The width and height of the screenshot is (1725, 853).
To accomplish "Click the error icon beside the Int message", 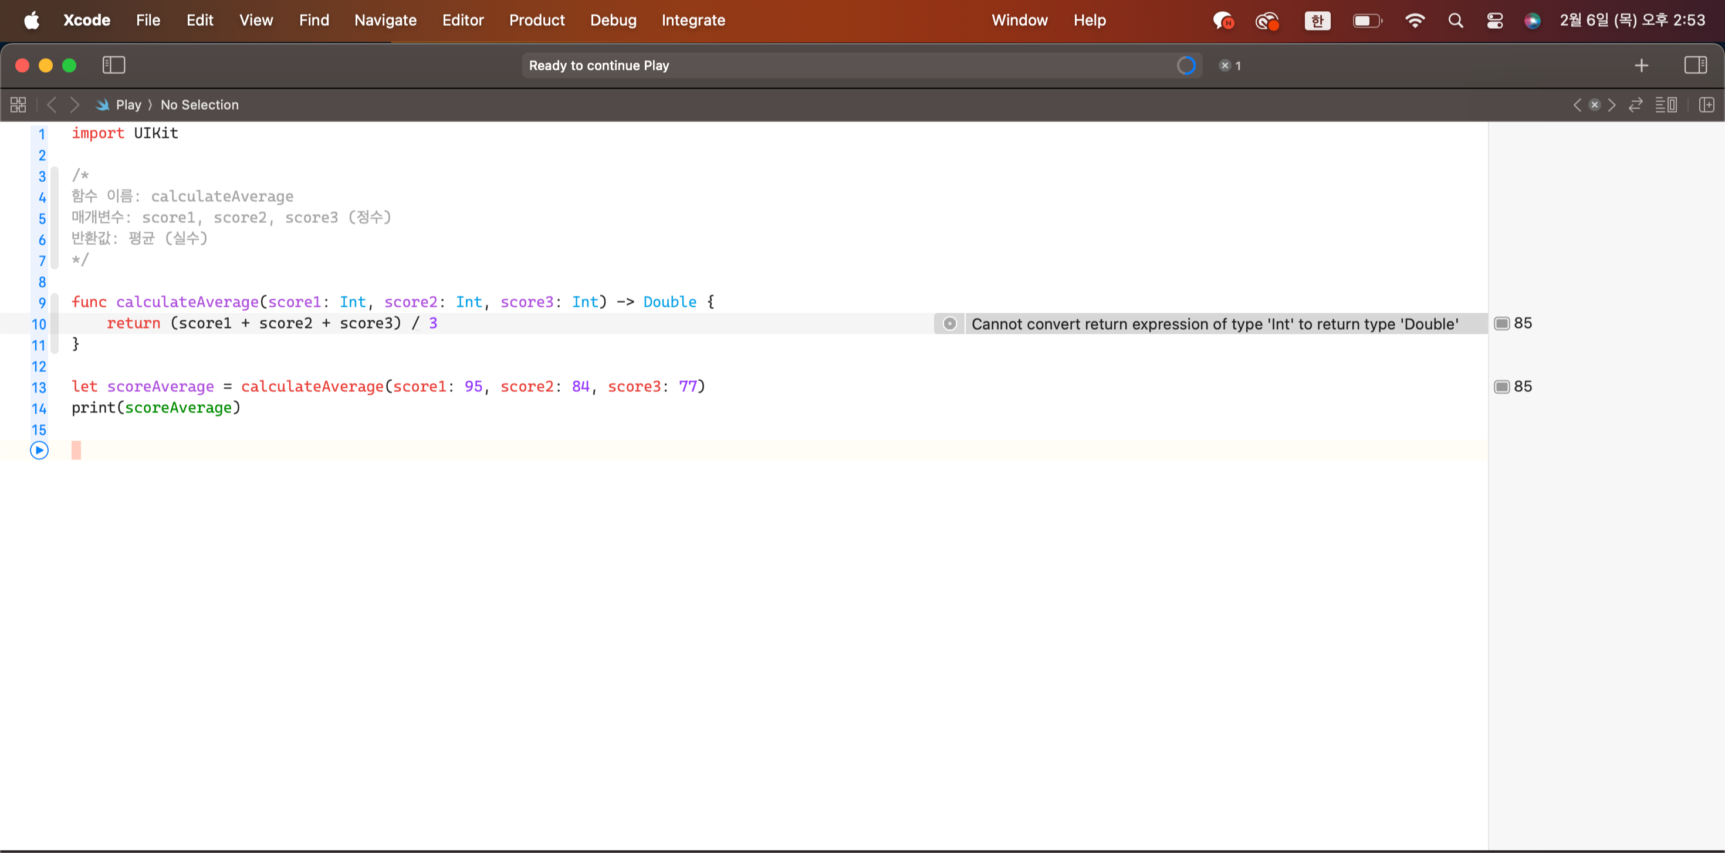I will (x=949, y=324).
